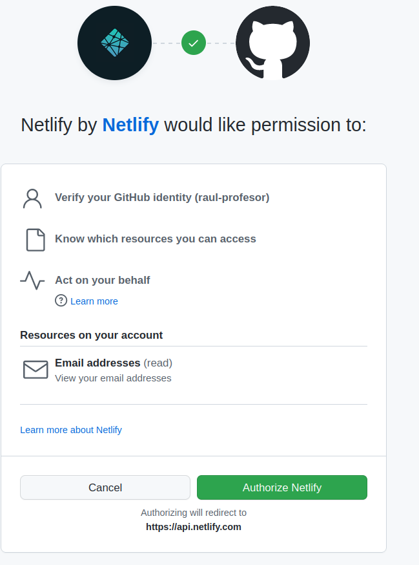Click the Resources on your account heading

pos(91,335)
